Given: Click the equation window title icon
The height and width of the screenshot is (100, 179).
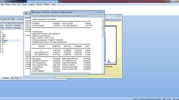Looking at the screenshot, I should 33,12.
